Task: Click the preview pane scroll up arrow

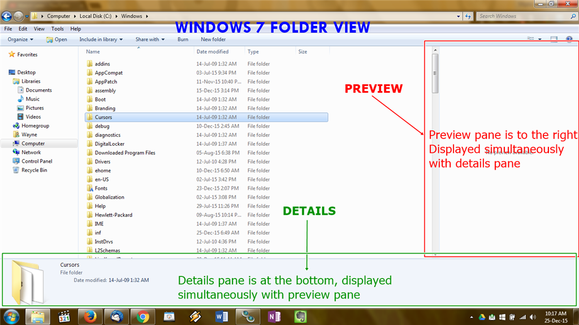Action: [x=435, y=50]
